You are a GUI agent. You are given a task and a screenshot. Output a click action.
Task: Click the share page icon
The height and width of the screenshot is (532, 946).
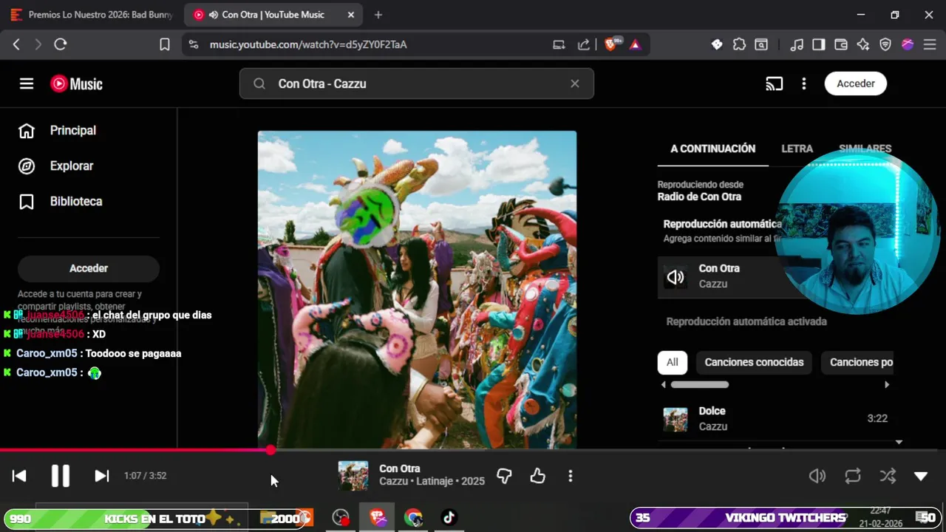584,44
